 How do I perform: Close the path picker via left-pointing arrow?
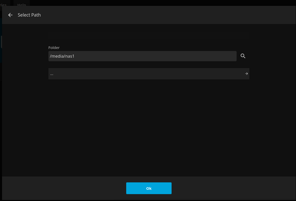tap(10, 15)
